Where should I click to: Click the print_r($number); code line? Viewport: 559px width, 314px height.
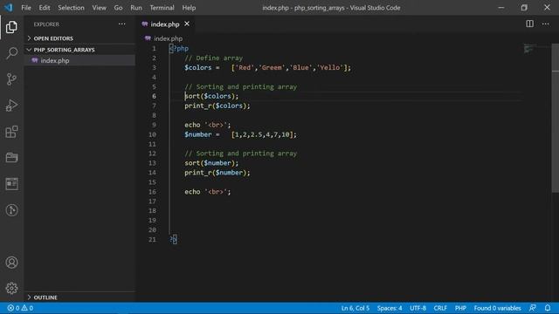[x=217, y=173]
